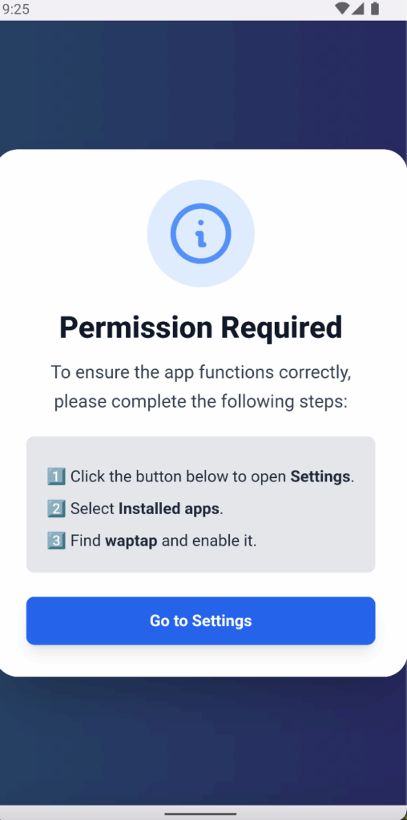This screenshot has width=407, height=820.
Task: Click the bold waptap app name
Action: [131, 541]
